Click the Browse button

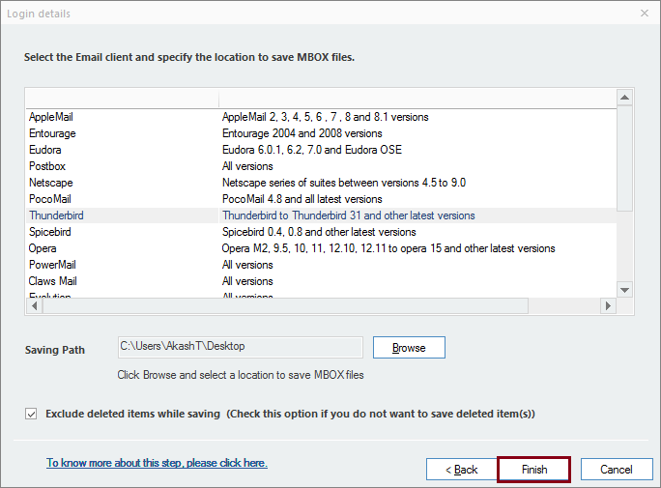[409, 347]
